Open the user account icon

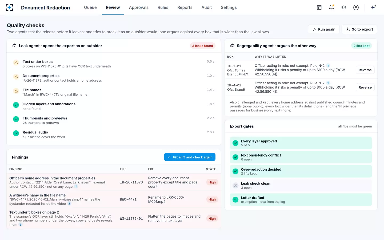[x=356, y=7]
